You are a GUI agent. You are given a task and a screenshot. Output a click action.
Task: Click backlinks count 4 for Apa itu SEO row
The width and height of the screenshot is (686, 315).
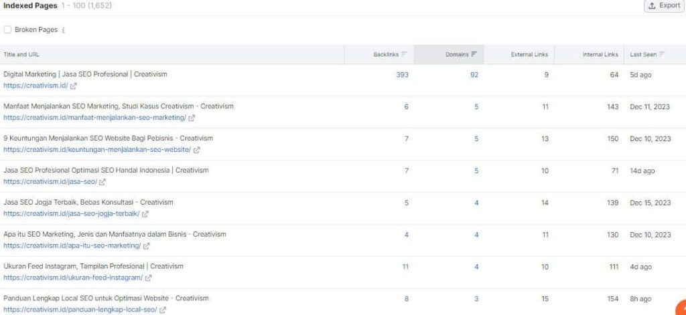coord(407,235)
